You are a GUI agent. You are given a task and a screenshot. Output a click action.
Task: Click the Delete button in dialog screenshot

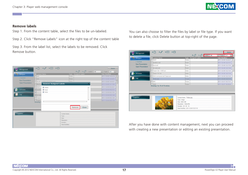[113, 68]
